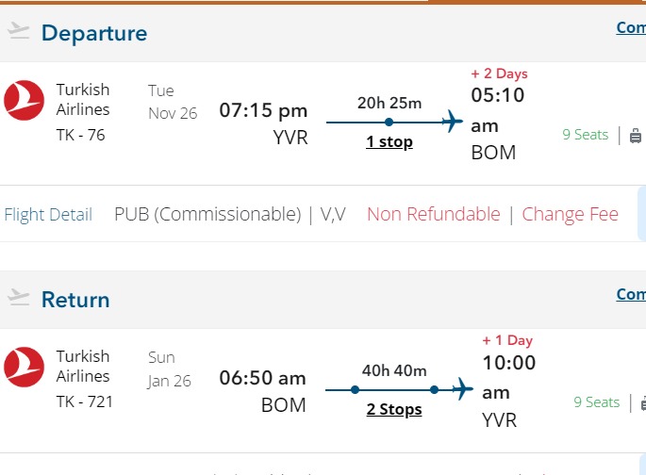Image resolution: width=646 pixels, height=475 pixels.
Task: Click airplane arrow icon on YVR to BOM route
Action: (x=453, y=122)
